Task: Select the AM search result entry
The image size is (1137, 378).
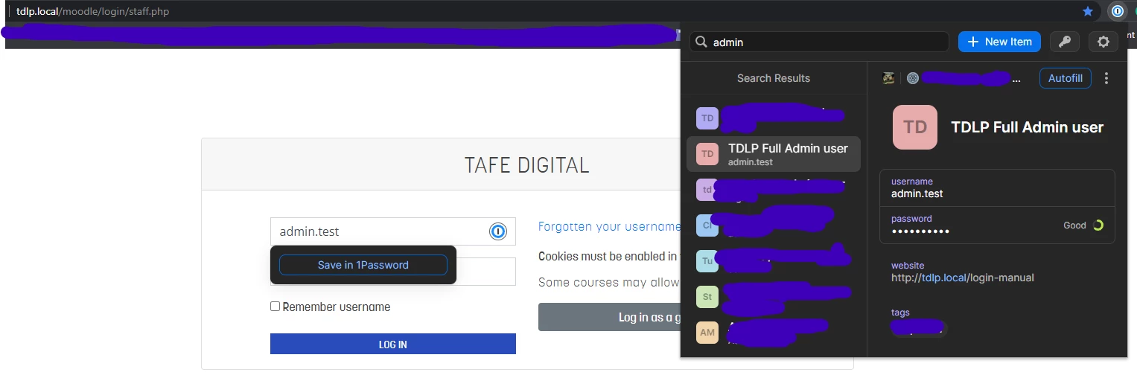Action: [x=773, y=333]
